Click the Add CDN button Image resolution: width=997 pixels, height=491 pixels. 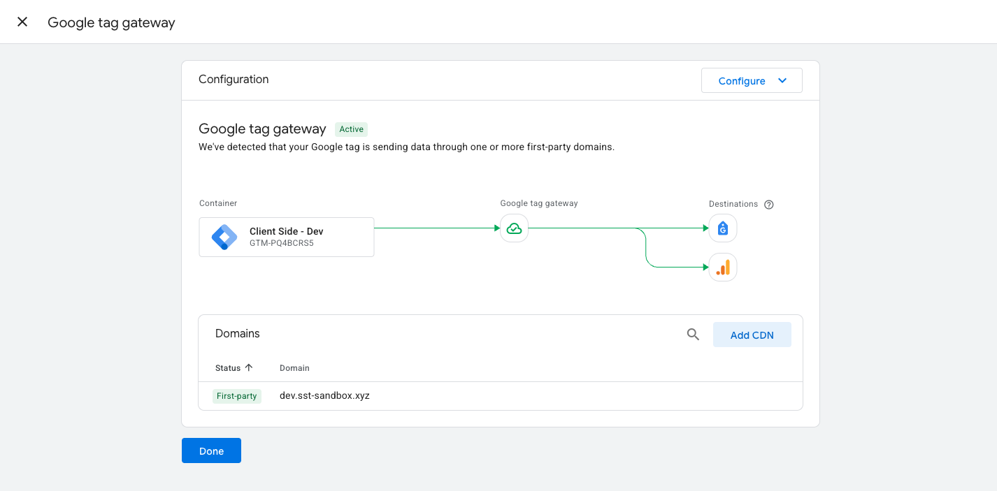(752, 335)
